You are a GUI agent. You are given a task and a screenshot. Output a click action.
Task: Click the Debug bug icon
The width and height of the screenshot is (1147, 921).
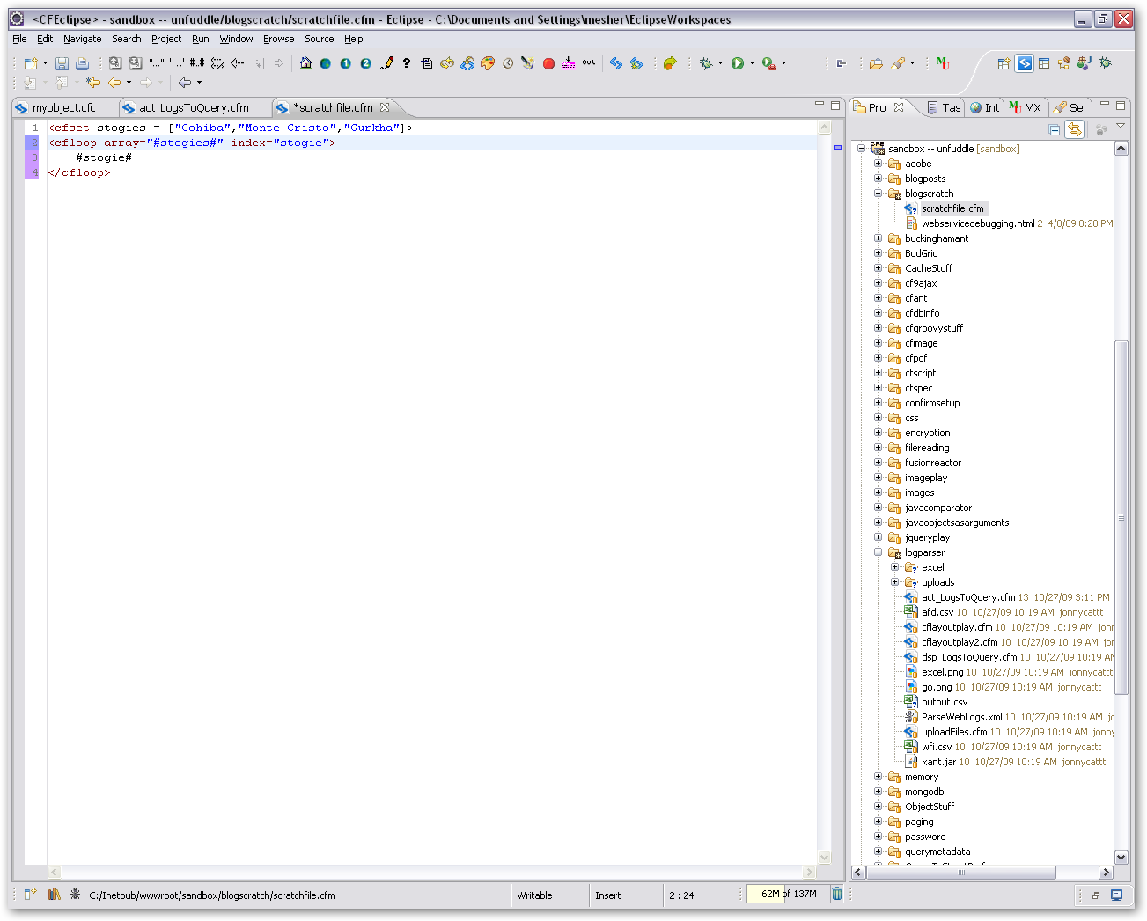click(x=706, y=63)
